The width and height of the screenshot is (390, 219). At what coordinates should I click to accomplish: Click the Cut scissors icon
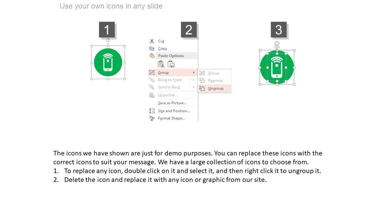(x=152, y=41)
